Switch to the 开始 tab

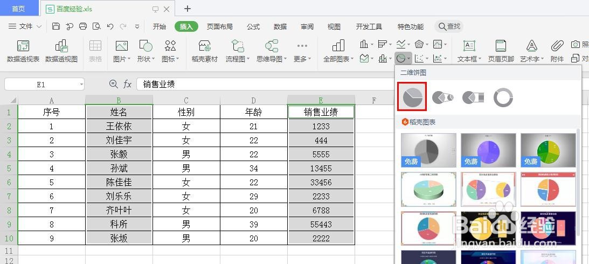click(160, 26)
